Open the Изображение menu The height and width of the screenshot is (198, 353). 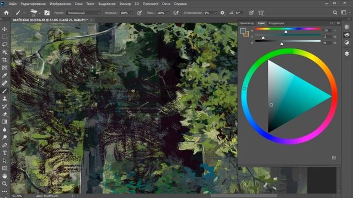click(60, 4)
